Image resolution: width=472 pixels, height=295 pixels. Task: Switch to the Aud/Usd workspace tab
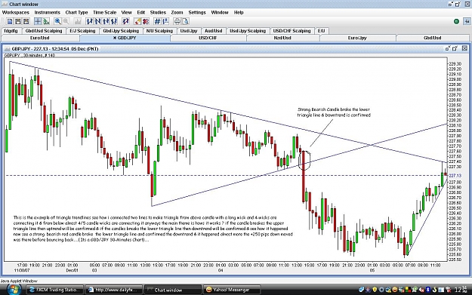214,31
